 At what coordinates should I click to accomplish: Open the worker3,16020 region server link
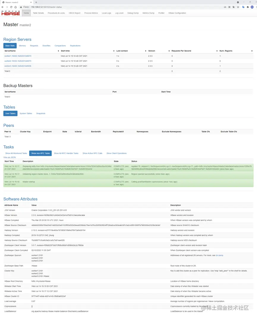click(x=18, y=66)
